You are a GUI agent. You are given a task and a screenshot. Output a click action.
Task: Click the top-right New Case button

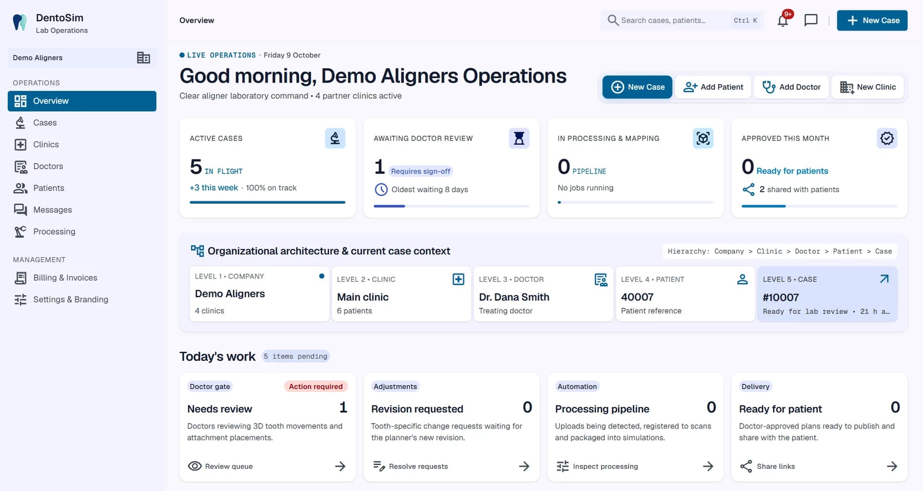tap(872, 20)
